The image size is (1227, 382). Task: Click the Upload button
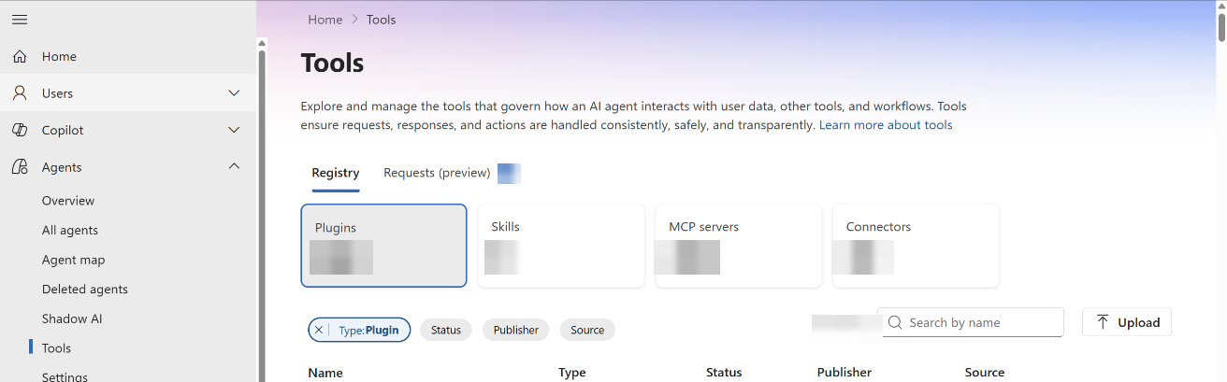pos(1127,322)
